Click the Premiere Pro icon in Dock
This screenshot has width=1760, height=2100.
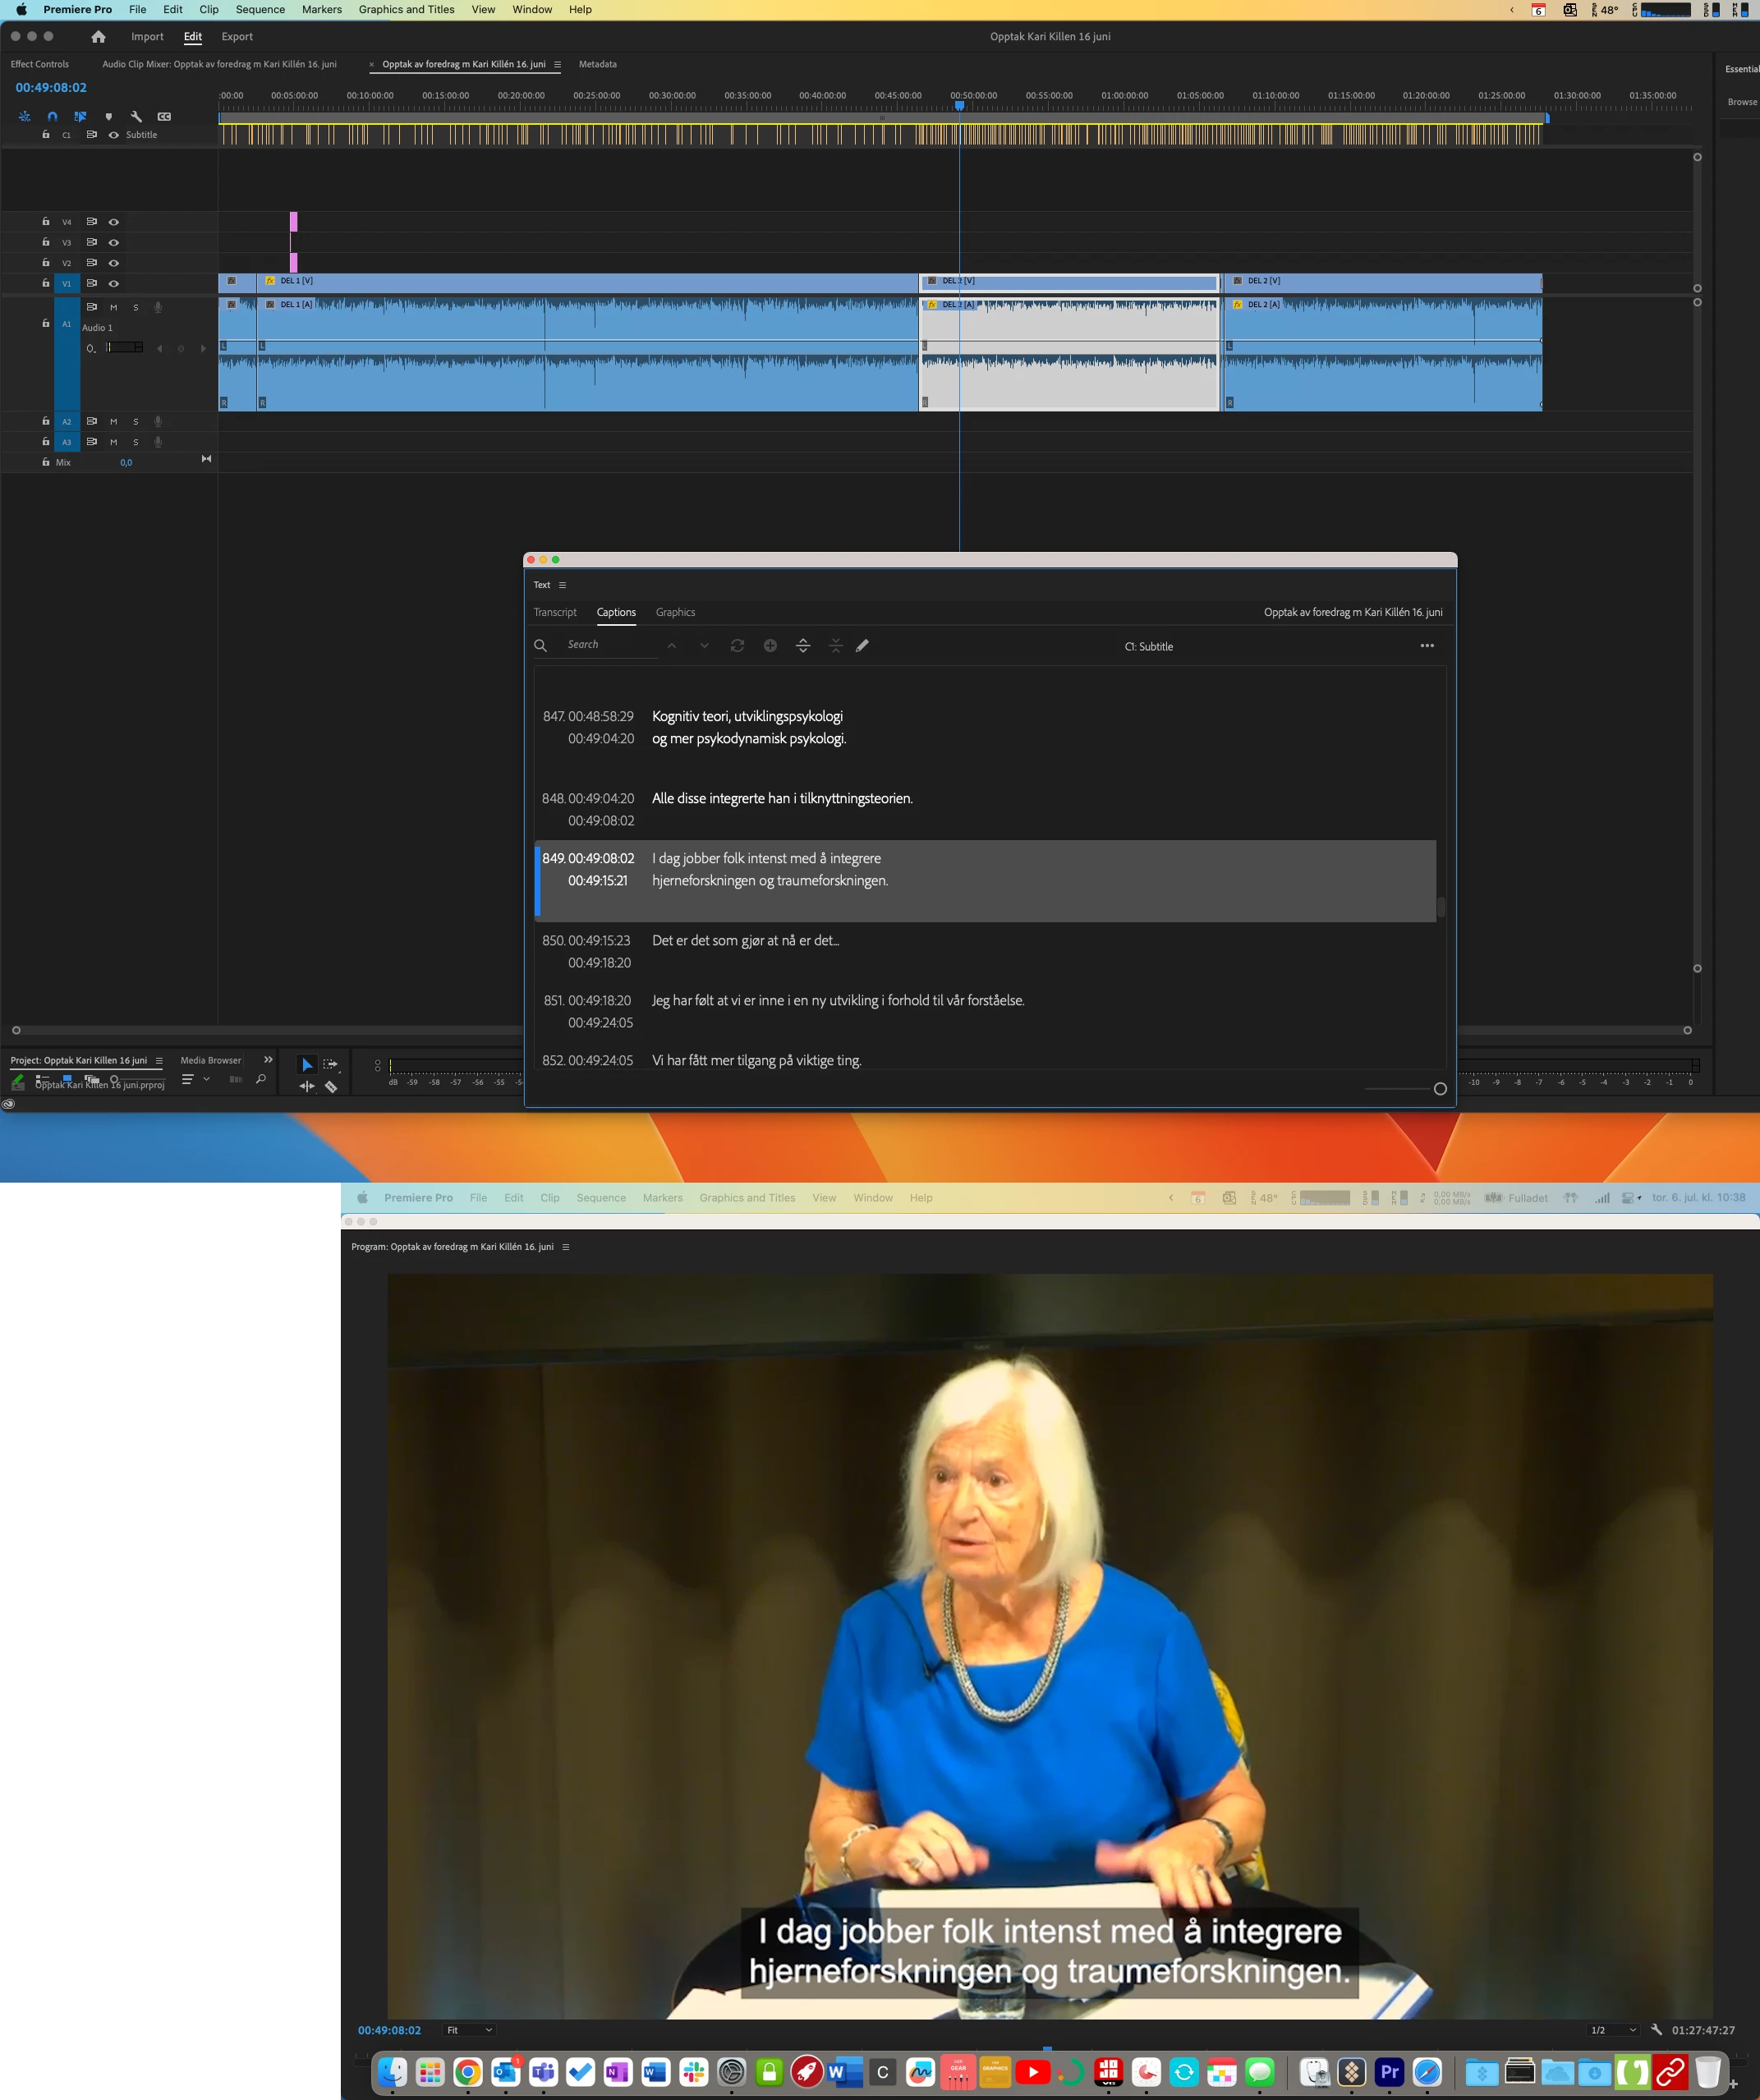1389,2072
